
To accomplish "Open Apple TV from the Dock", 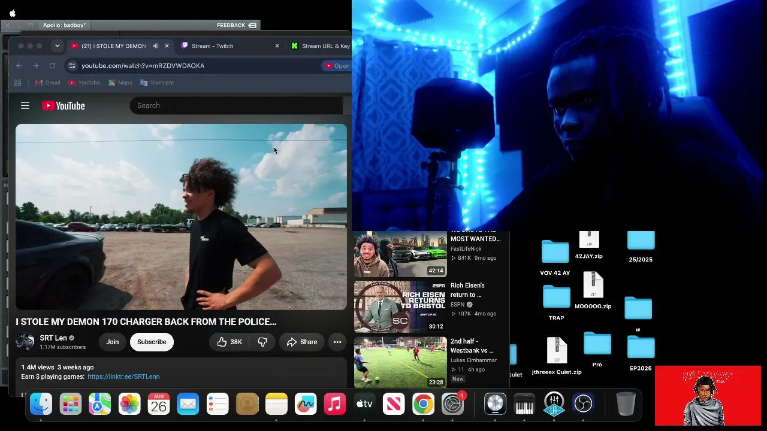I will click(x=364, y=404).
